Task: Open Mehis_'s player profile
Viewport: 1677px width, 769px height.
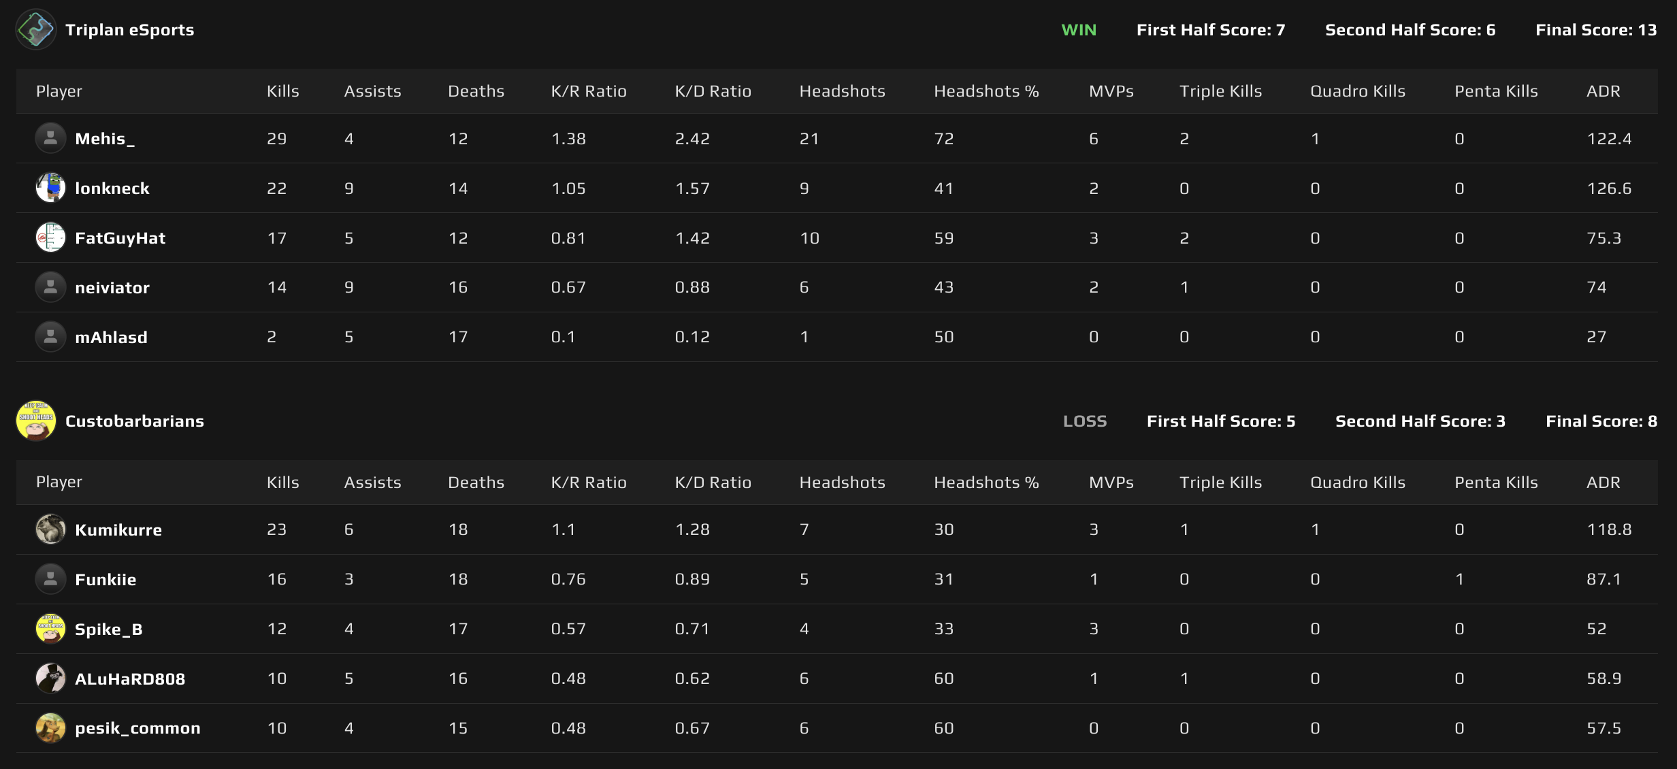Action: coord(103,137)
